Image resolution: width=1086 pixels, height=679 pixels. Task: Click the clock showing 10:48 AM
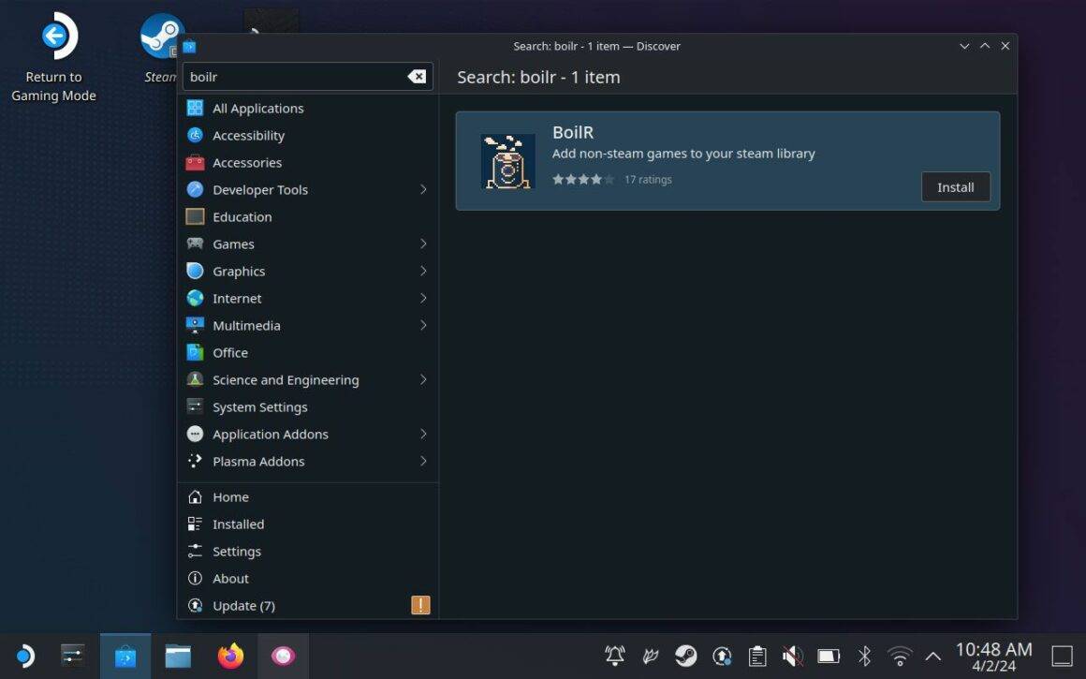point(994,657)
